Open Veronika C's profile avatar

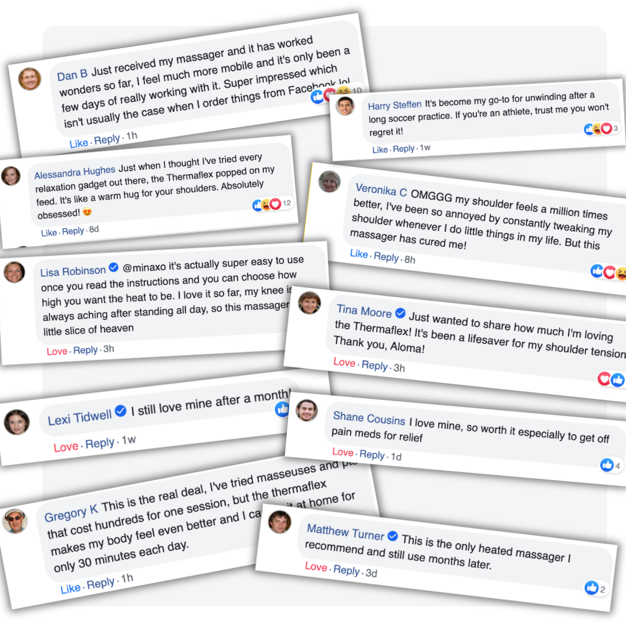pyautogui.click(x=329, y=181)
